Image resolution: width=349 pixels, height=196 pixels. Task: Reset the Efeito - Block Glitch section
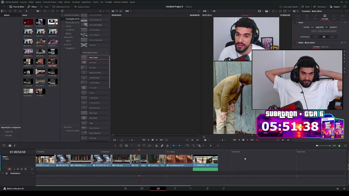pos(345,43)
